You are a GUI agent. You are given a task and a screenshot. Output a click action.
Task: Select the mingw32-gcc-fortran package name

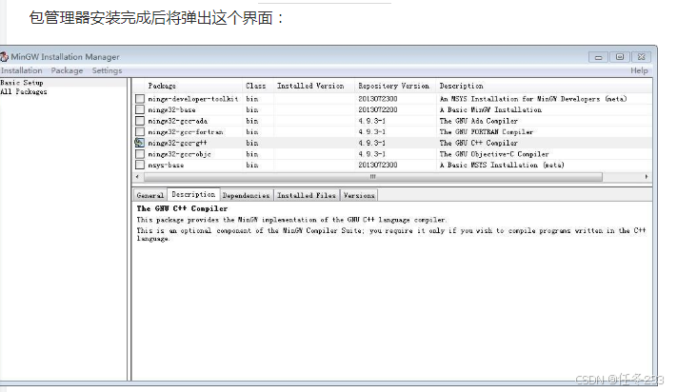(186, 131)
